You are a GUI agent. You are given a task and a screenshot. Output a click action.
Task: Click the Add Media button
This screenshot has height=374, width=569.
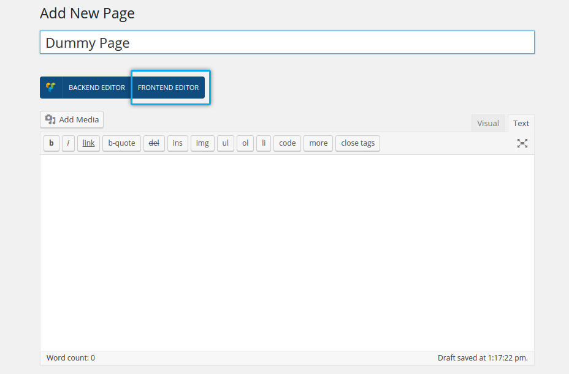[72, 119]
